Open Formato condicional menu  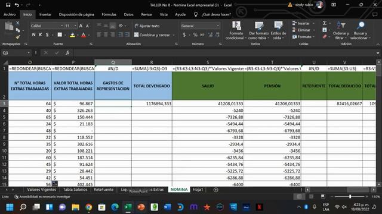pos(236,31)
